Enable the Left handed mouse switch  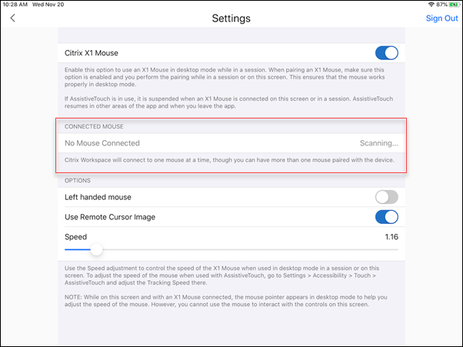point(386,197)
